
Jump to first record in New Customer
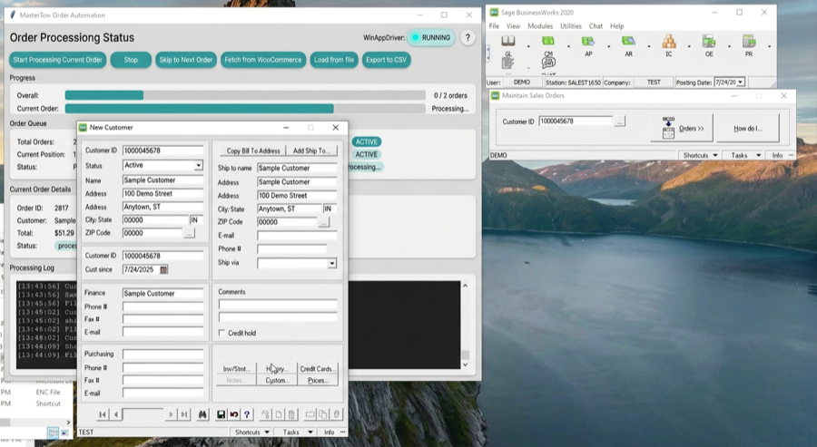[103, 414]
